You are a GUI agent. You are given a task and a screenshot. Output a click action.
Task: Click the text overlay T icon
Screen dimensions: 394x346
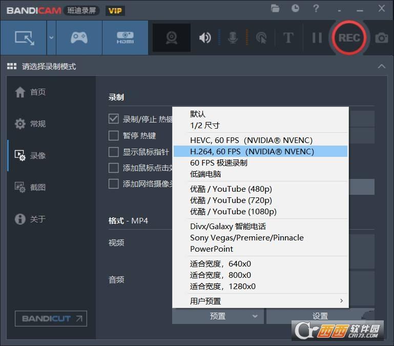(288, 38)
